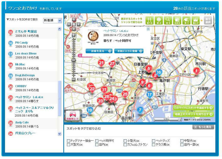Screen dimensions: 222x159
Task: Select red map marker 23
Action: click(100, 101)
